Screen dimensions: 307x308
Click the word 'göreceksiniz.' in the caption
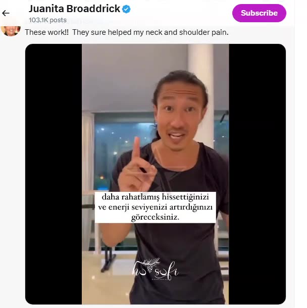click(155, 217)
